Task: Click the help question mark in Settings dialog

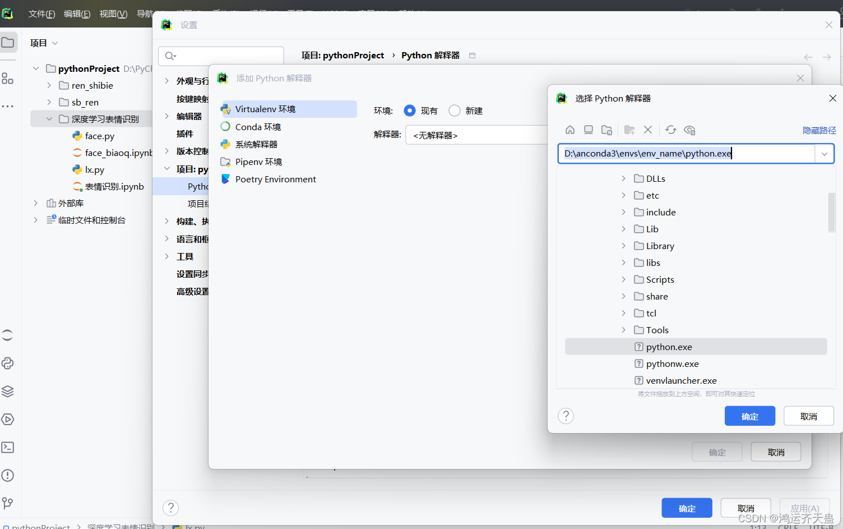Action: pyautogui.click(x=170, y=508)
